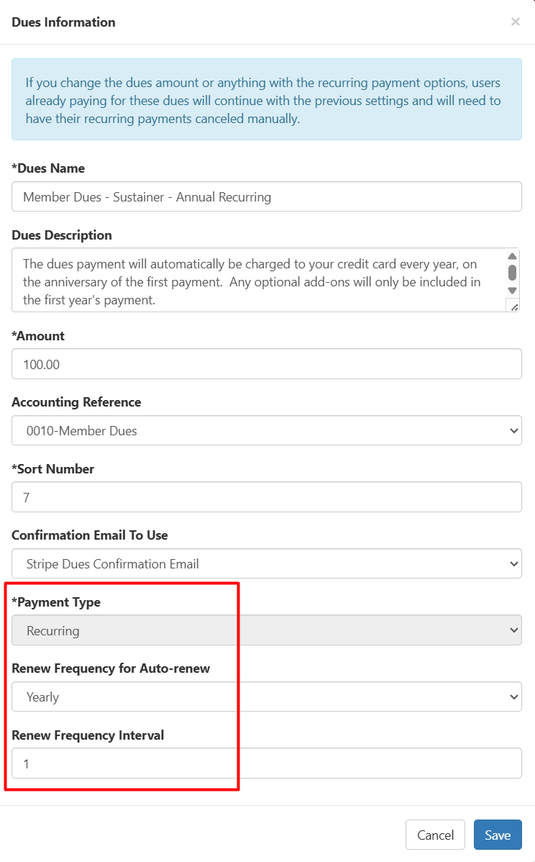The image size is (535, 862).
Task: Open the Confirmation Email To Use selector
Action: click(x=266, y=563)
